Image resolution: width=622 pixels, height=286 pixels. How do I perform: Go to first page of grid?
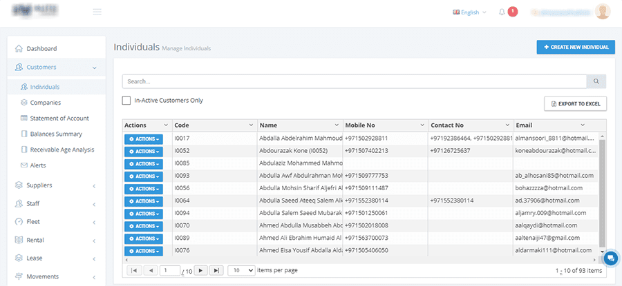click(x=133, y=270)
